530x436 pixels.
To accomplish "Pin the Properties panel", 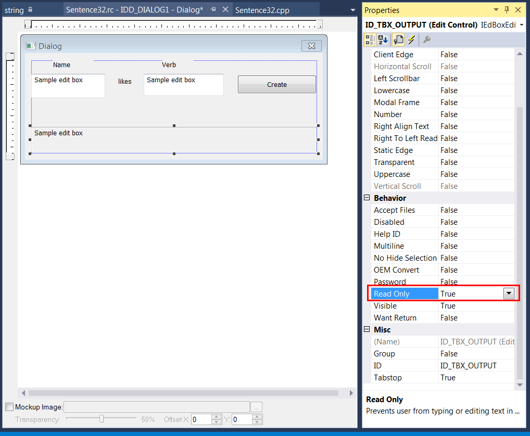I will coord(507,10).
